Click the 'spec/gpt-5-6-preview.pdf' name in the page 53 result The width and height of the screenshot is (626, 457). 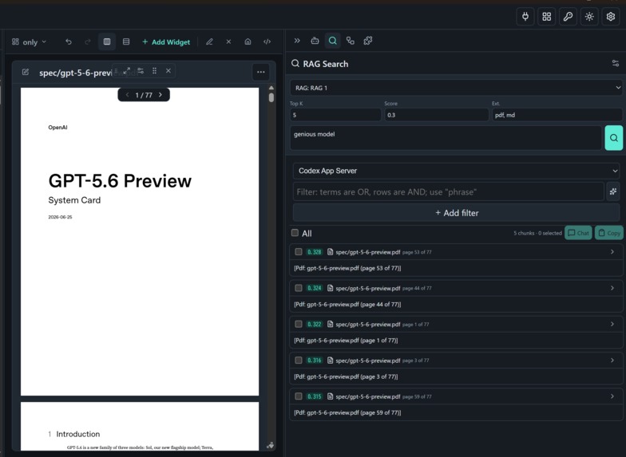click(367, 252)
